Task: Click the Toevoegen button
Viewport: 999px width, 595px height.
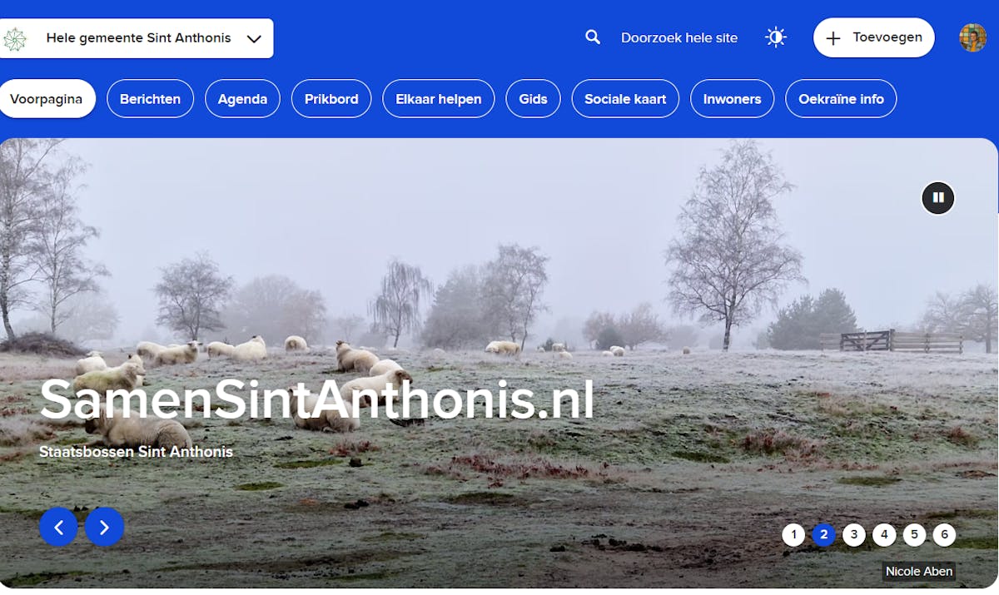Action: coord(874,37)
